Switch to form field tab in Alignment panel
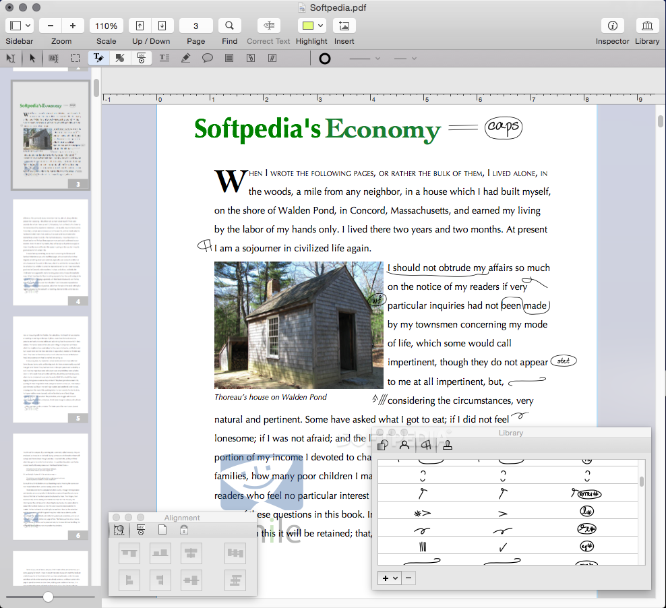The width and height of the screenshot is (666, 608). pos(141,530)
